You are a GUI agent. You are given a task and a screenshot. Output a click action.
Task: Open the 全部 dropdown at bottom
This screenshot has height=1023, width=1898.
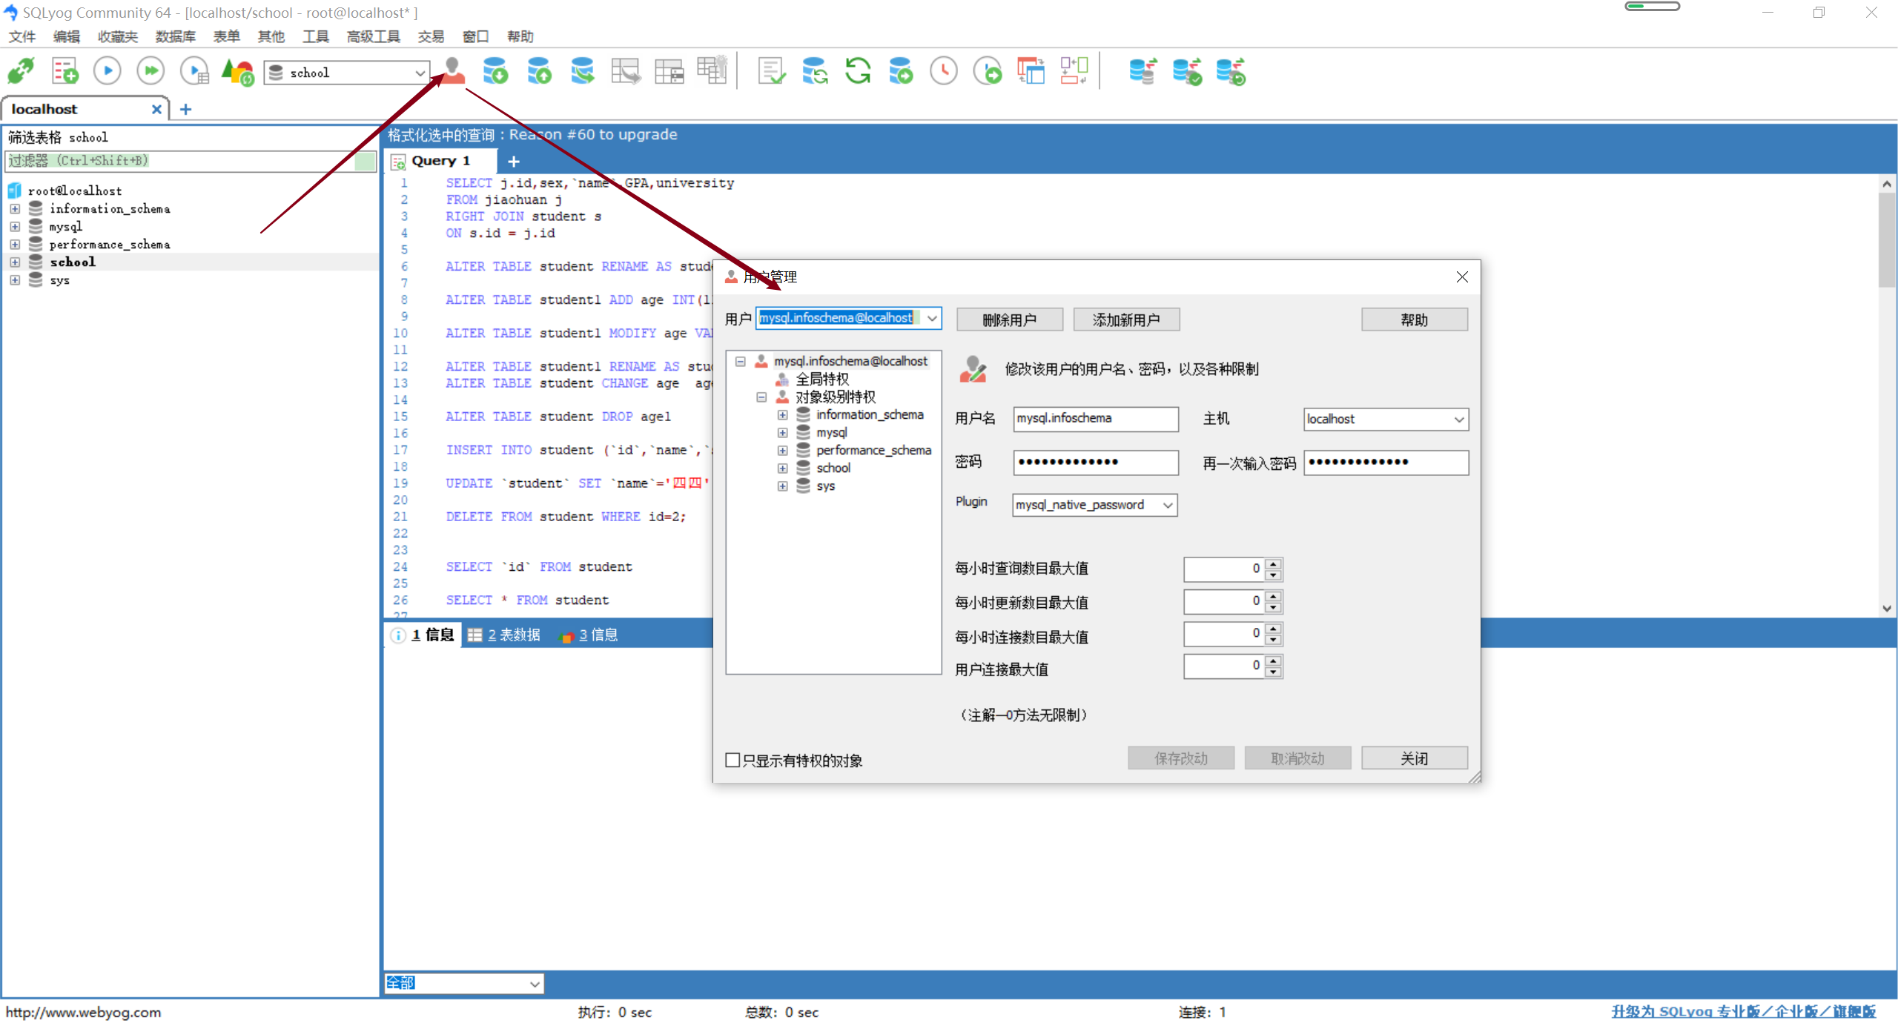[535, 984]
